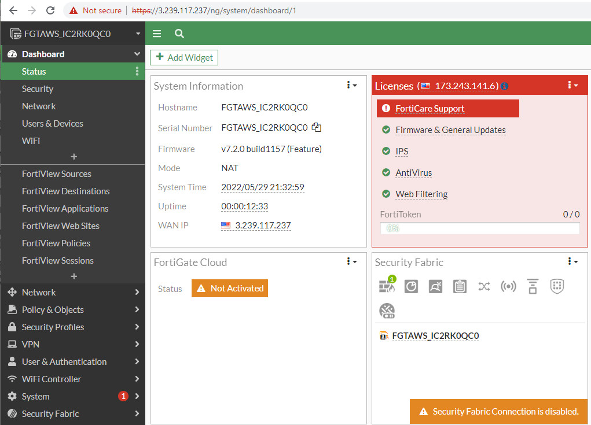This screenshot has width=591, height=425.
Task: Click the US flag icon beside WAN IP
Action: [x=226, y=225]
